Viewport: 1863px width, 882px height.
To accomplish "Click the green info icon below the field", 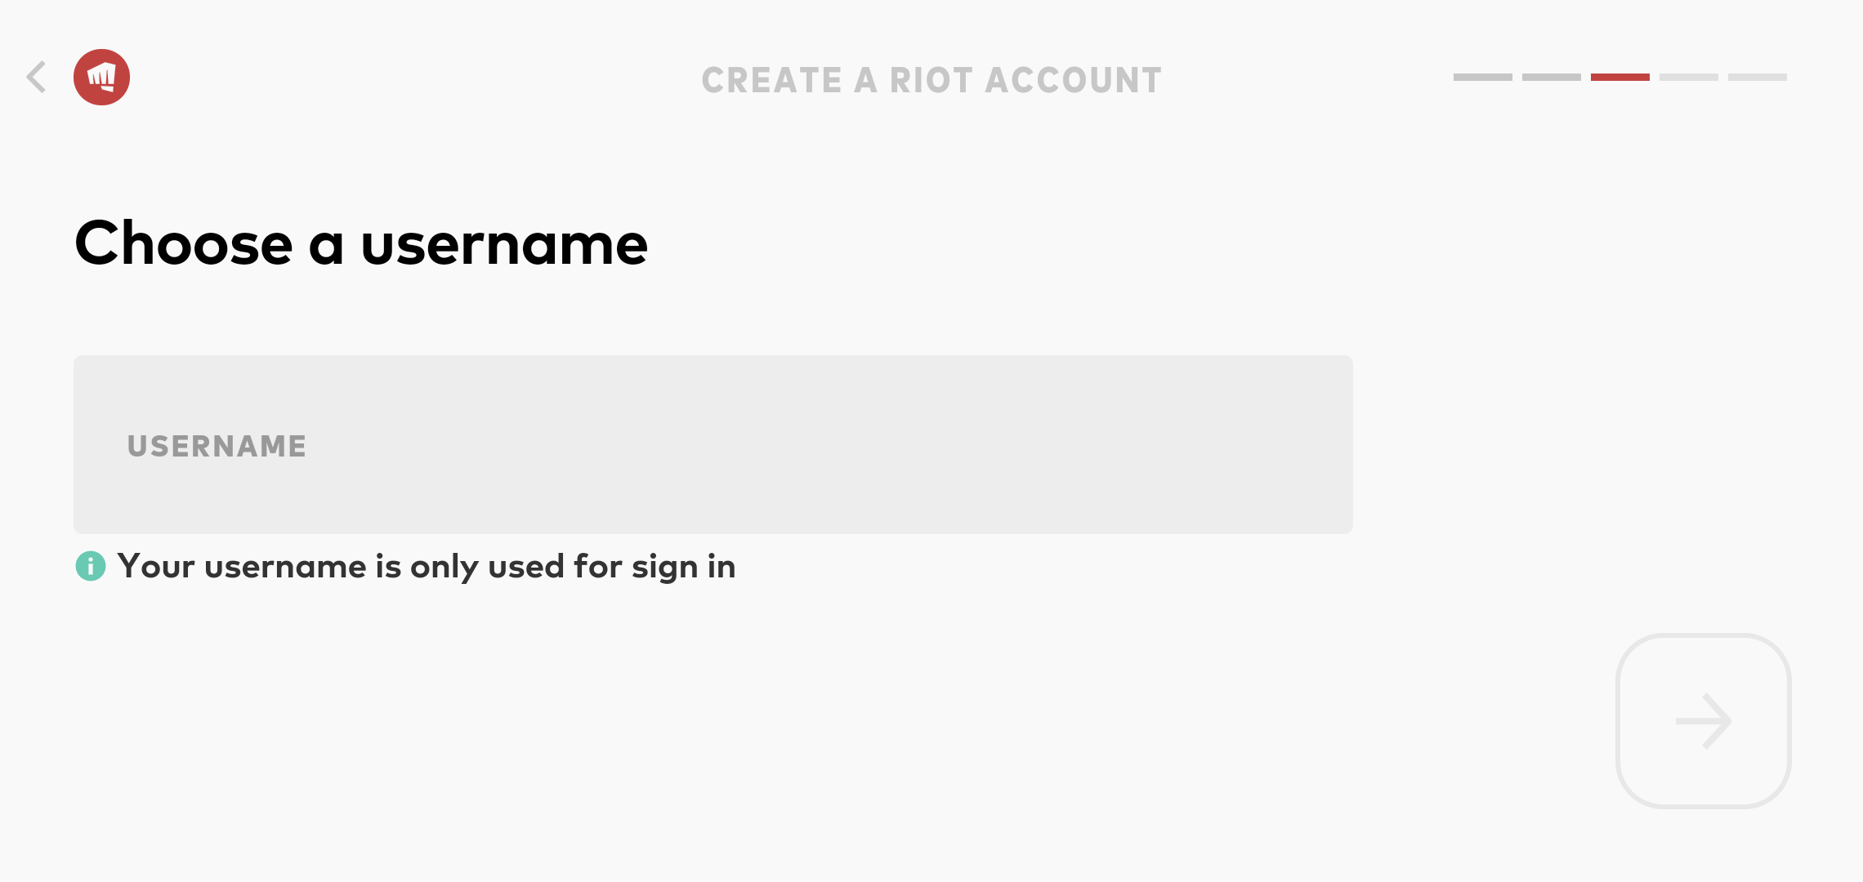I will click(x=91, y=566).
